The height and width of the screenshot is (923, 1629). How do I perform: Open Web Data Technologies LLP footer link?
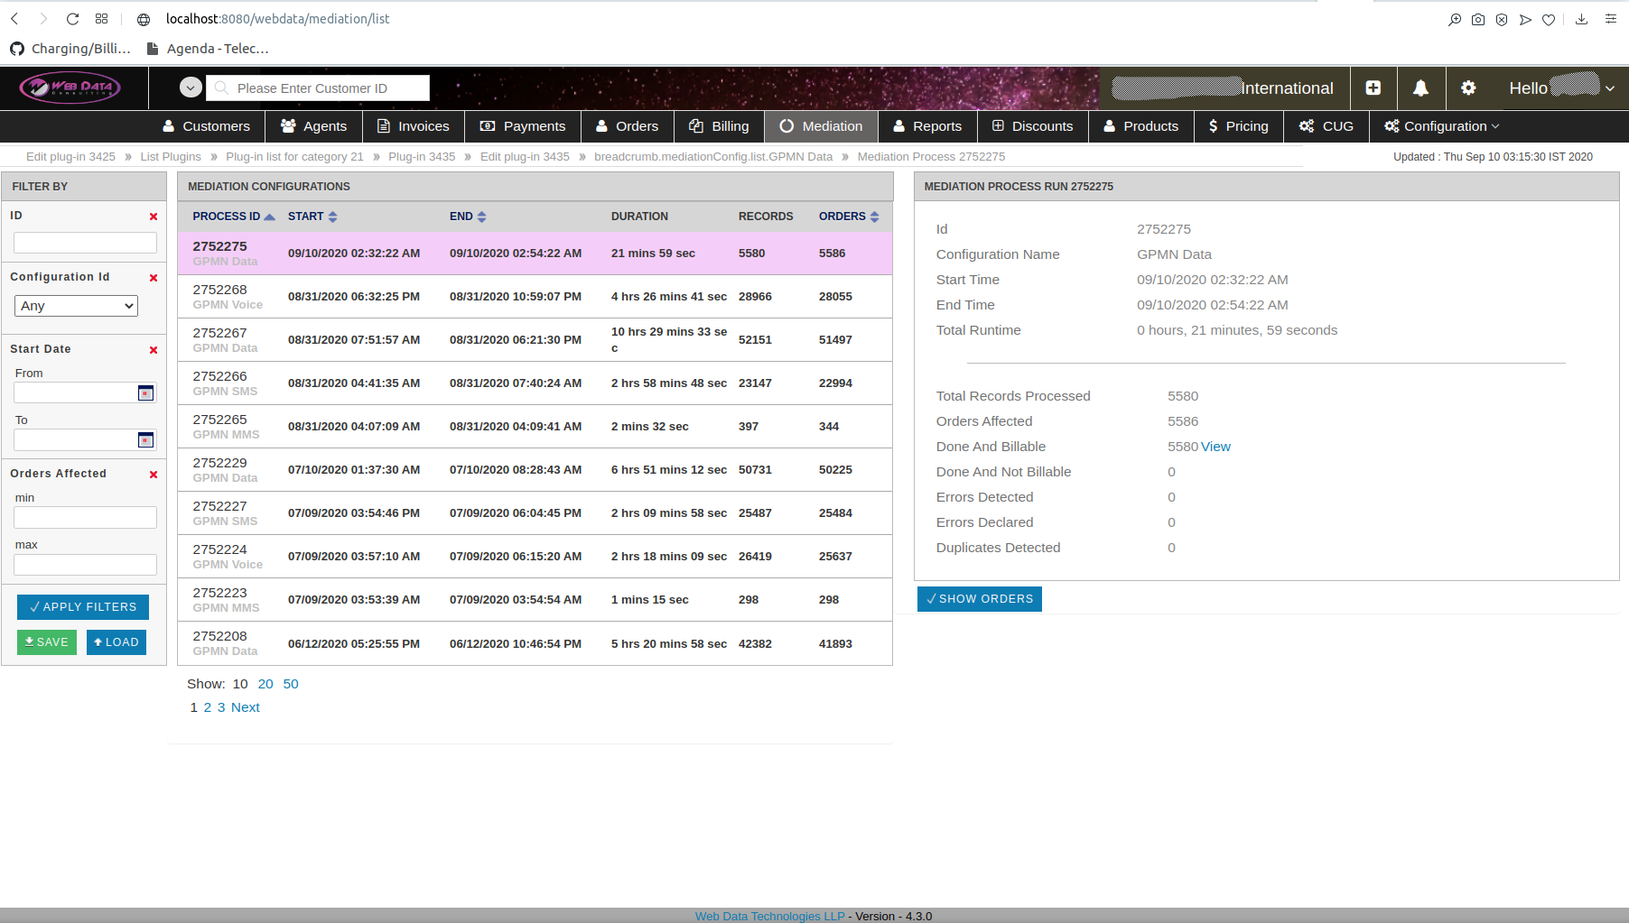770,916
